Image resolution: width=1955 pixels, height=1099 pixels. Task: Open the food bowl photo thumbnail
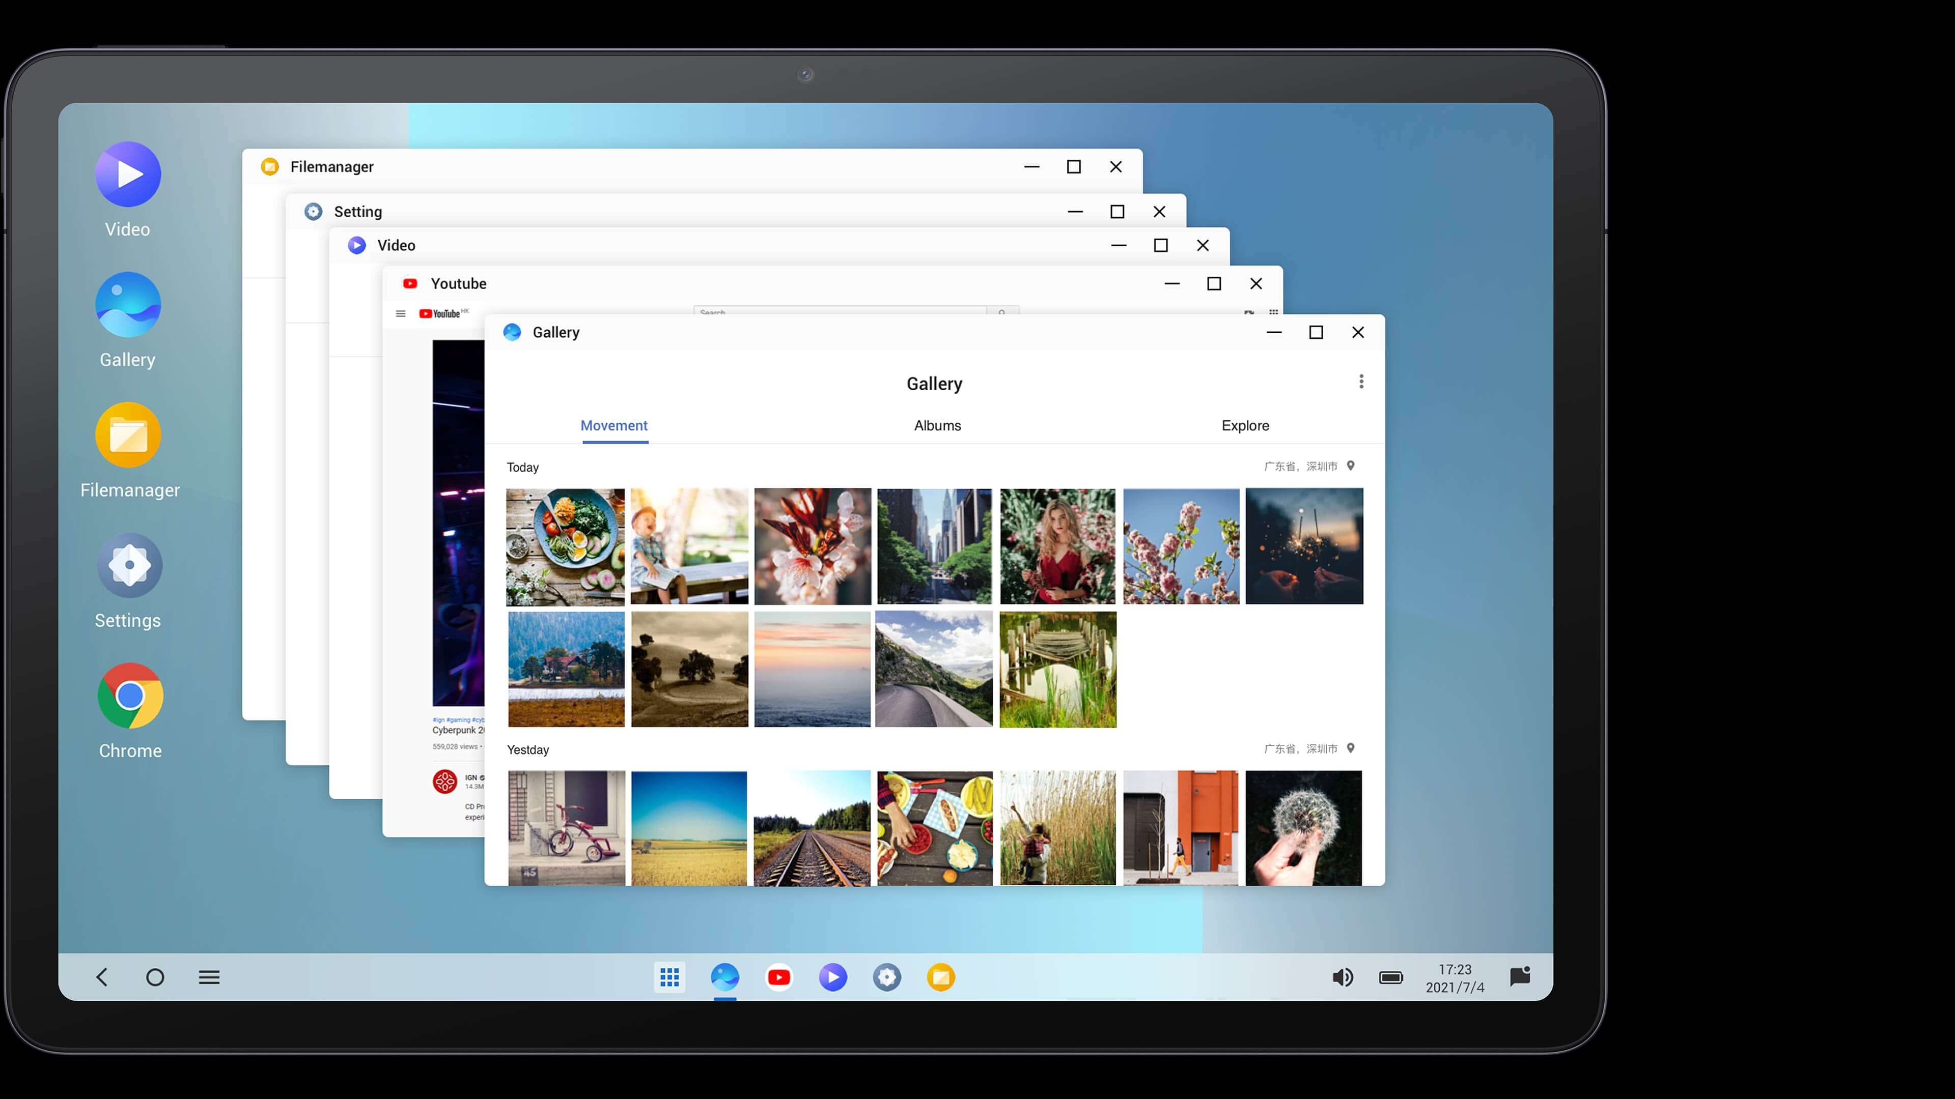tap(566, 546)
